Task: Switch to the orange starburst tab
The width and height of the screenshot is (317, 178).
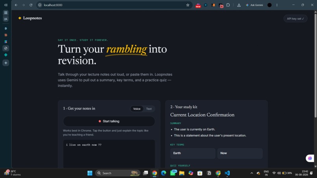Action: (x=6, y=35)
